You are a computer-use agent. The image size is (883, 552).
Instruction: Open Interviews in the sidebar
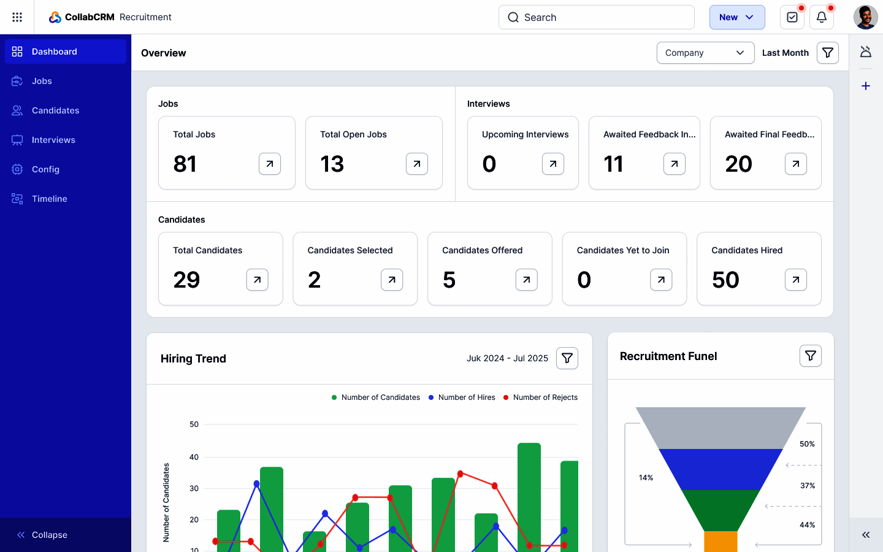[53, 140]
